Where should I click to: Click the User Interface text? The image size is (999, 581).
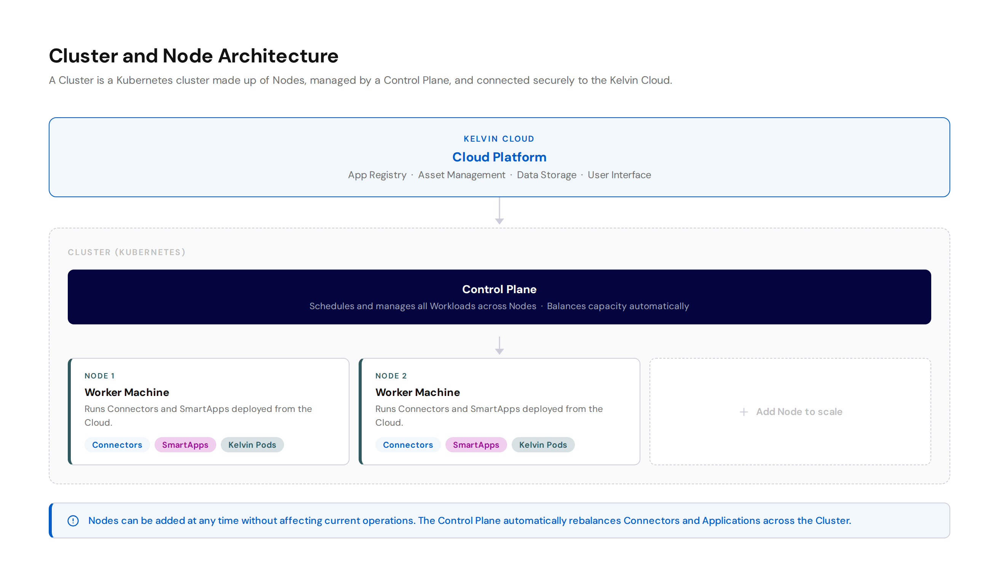619,175
